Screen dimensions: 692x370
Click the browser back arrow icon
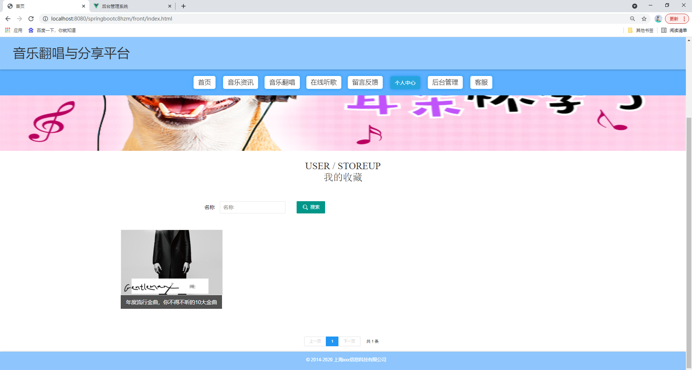tap(8, 18)
